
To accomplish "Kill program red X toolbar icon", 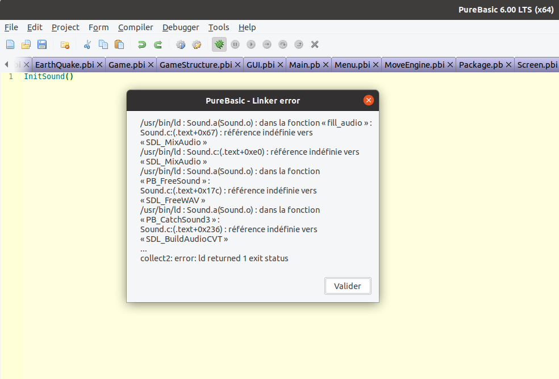I will coord(315,44).
